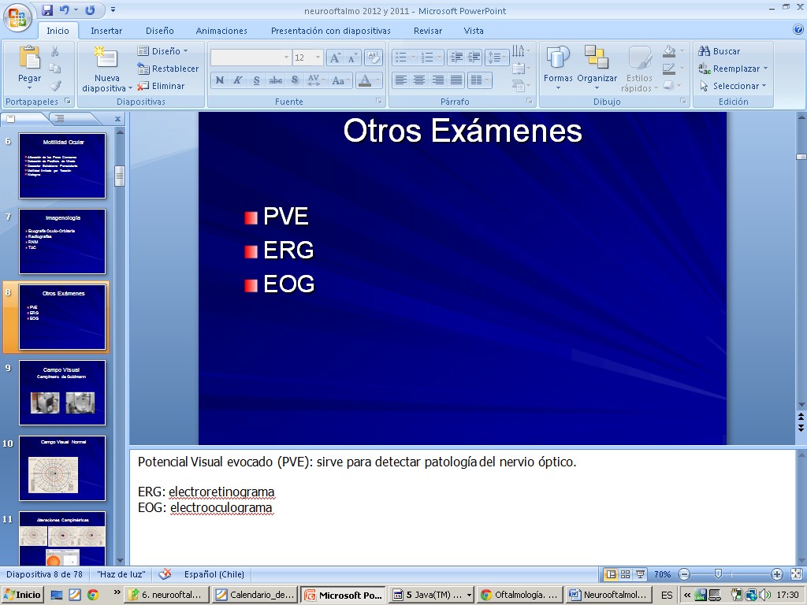
Task: Expand the font size dropdown
Action: tap(318, 58)
